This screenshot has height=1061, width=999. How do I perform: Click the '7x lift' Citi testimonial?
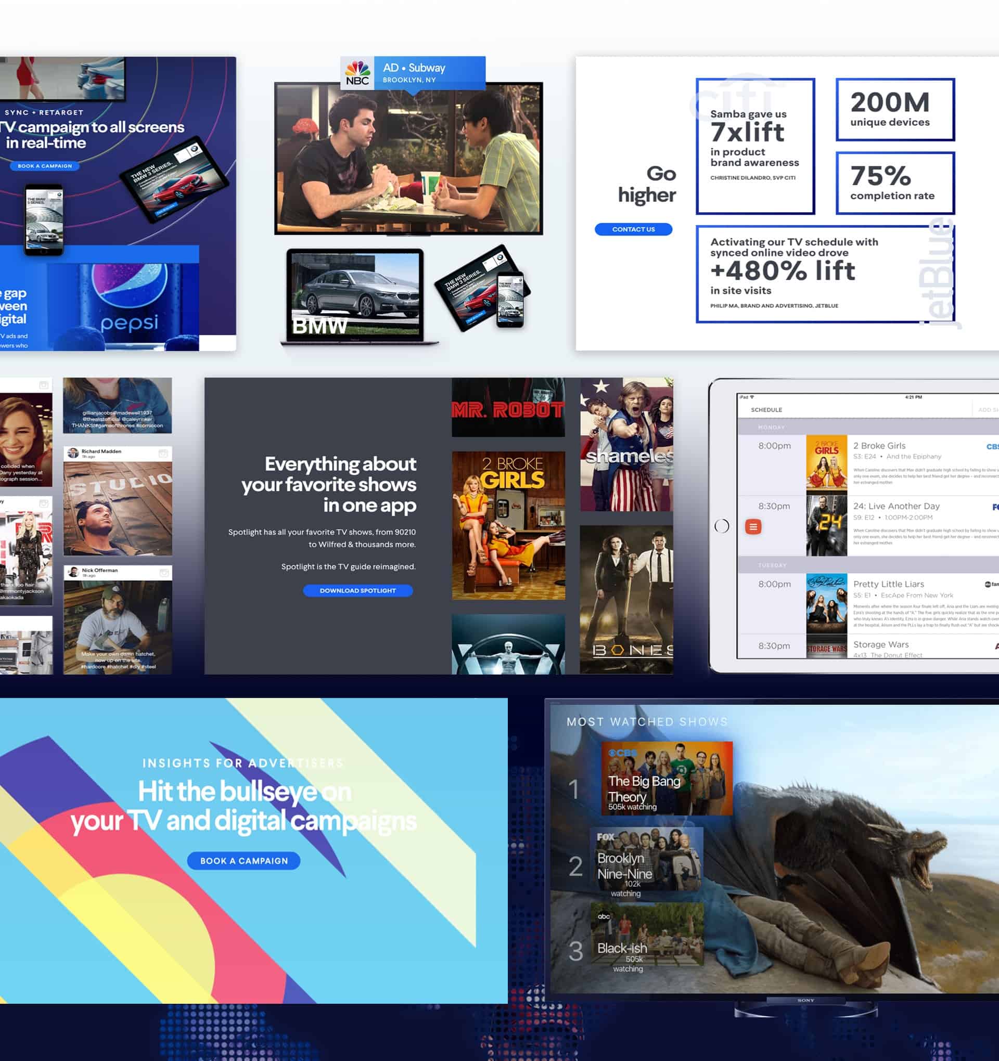(x=755, y=146)
